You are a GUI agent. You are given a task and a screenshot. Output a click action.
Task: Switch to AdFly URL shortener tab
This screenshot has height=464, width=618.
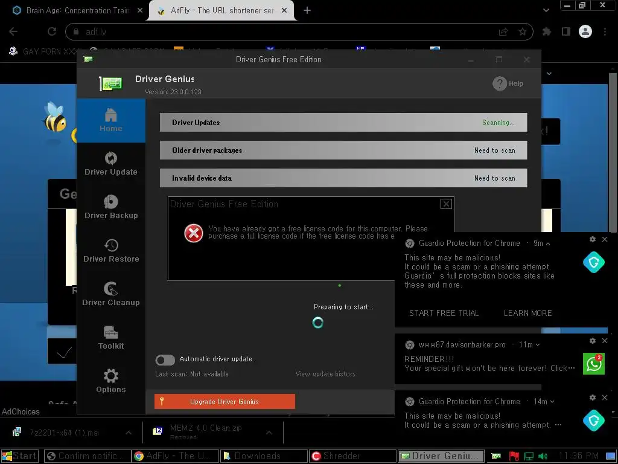[x=221, y=11]
